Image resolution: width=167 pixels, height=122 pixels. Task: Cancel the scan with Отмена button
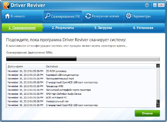147,113
